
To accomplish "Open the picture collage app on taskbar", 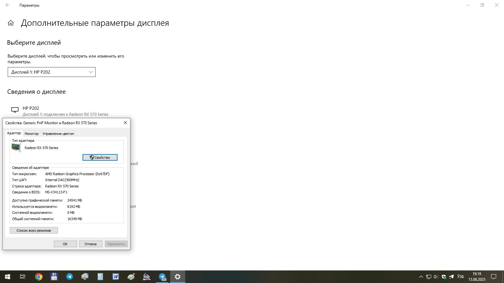I will [147, 277].
